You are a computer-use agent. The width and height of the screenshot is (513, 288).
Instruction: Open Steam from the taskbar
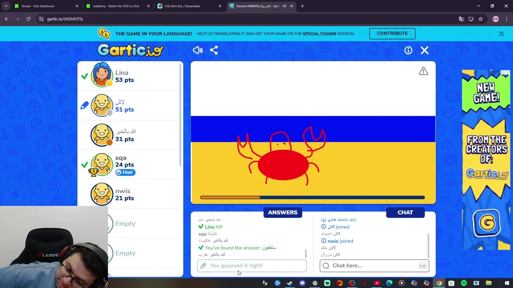(290, 283)
